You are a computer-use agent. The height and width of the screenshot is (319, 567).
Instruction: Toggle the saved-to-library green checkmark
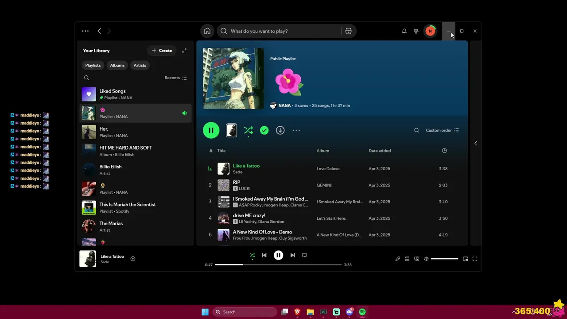pos(264,130)
